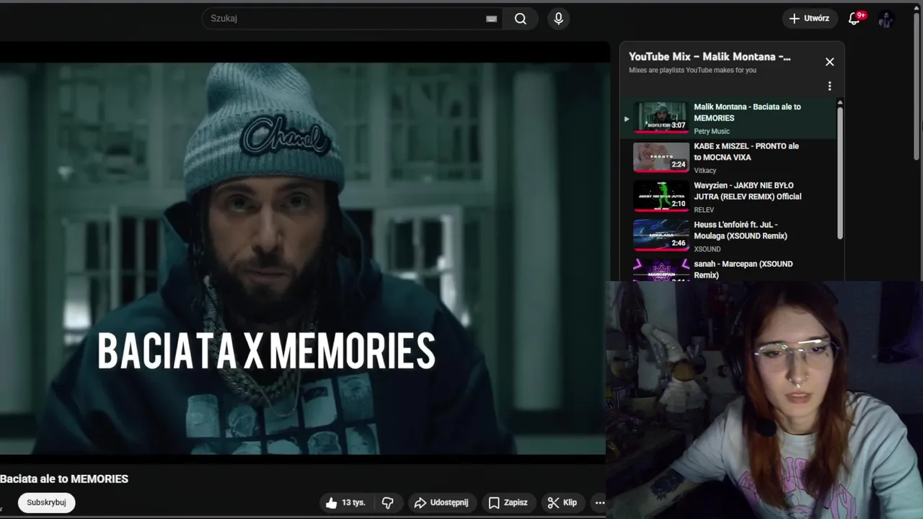The width and height of the screenshot is (923, 519).
Task: Dislike the video with thumbs down
Action: (387, 502)
